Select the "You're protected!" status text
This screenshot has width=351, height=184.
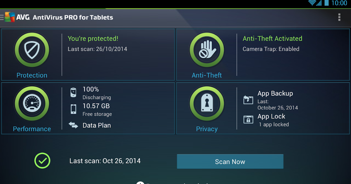pyautogui.click(x=93, y=39)
